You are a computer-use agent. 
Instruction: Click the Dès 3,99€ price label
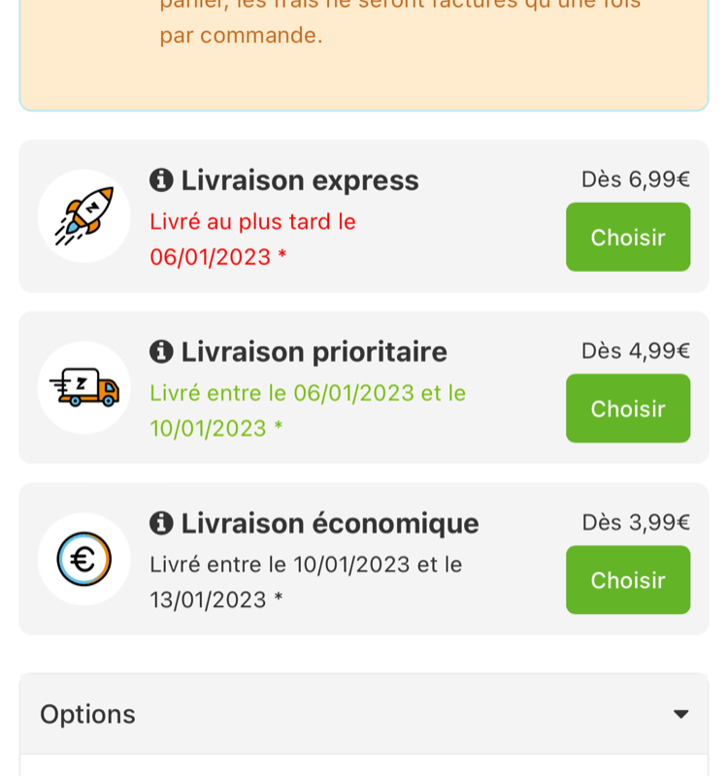point(636,522)
